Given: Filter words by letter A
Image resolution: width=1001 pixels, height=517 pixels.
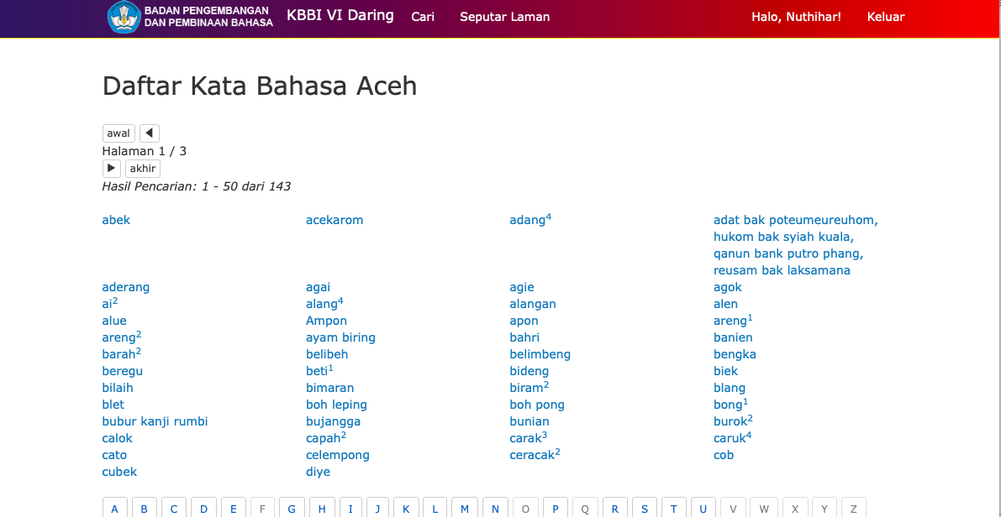Looking at the screenshot, I should coord(115,509).
